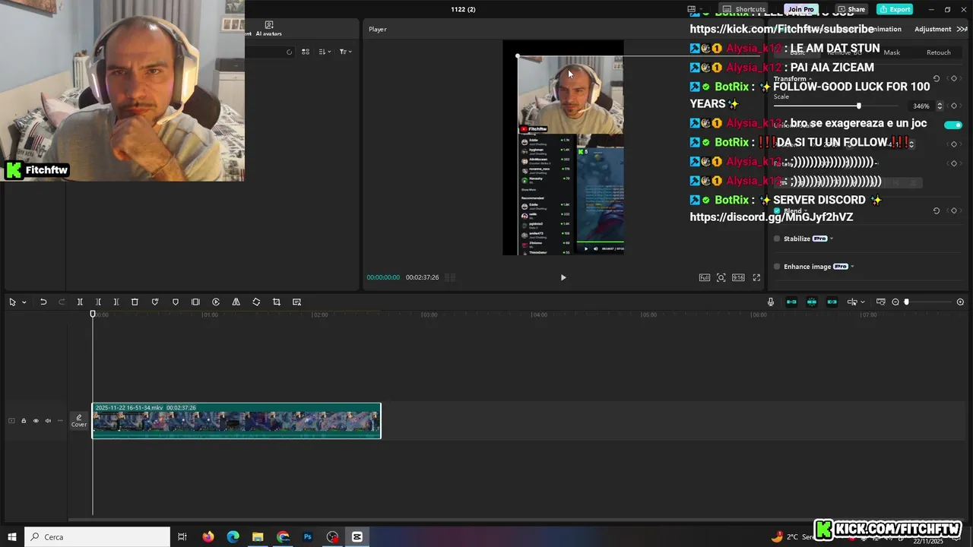Lock the main video track
The width and height of the screenshot is (973, 547).
pyautogui.click(x=24, y=420)
